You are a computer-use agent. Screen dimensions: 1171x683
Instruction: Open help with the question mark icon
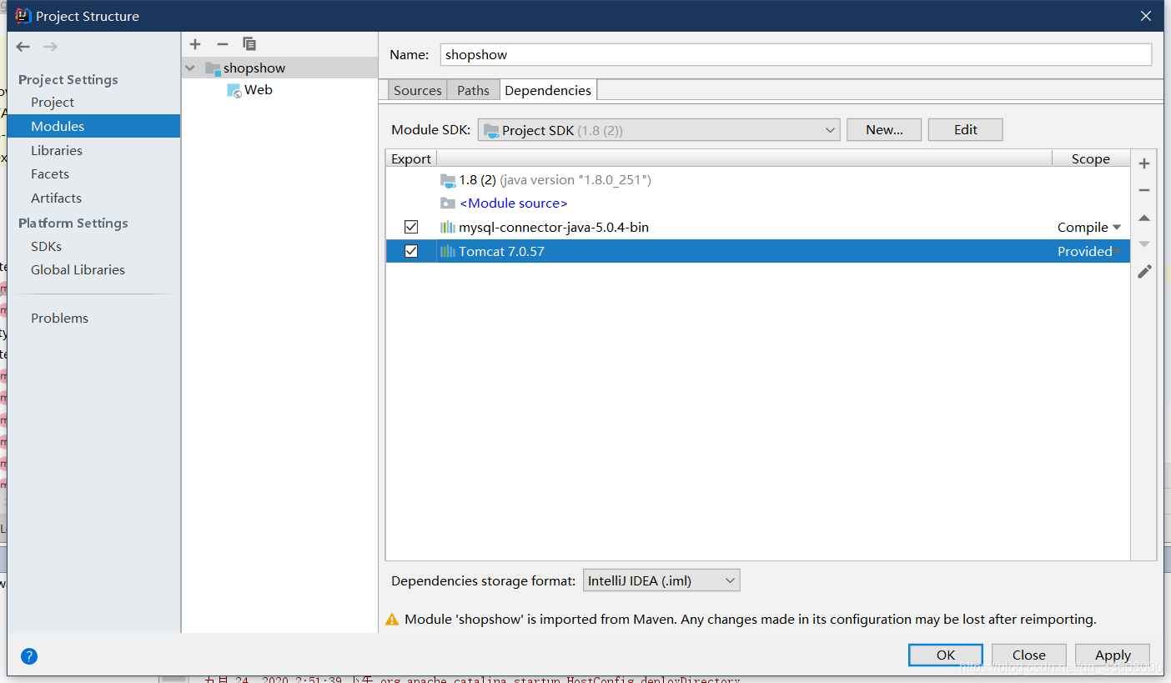29,656
